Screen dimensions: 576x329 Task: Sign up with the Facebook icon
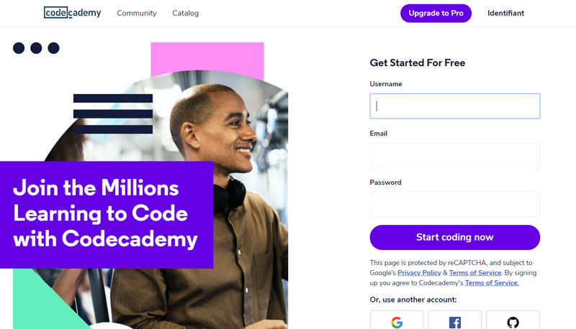click(455, 320)
